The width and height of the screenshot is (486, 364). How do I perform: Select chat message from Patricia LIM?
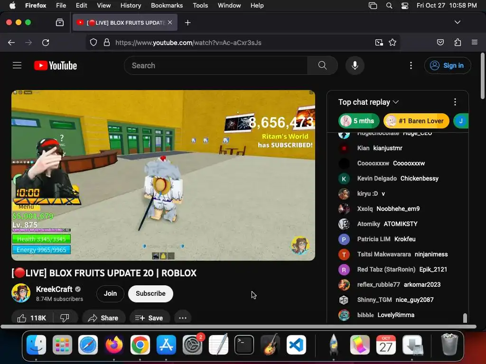tap(398, 239)
